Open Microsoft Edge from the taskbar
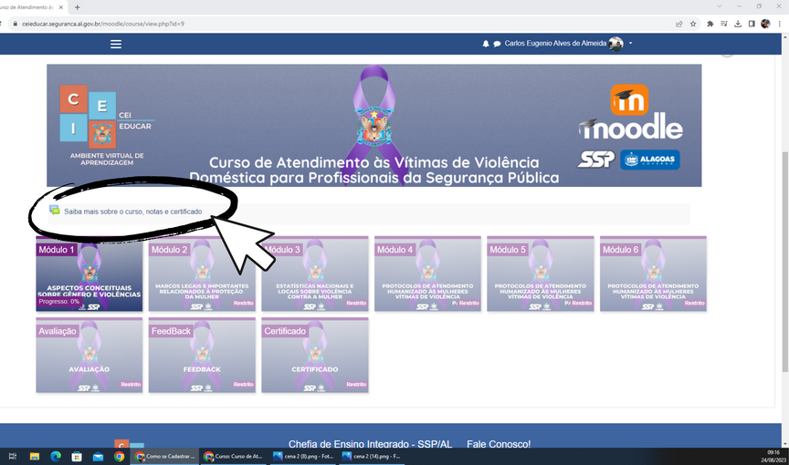The image size is (789, 465). [56, 456]
